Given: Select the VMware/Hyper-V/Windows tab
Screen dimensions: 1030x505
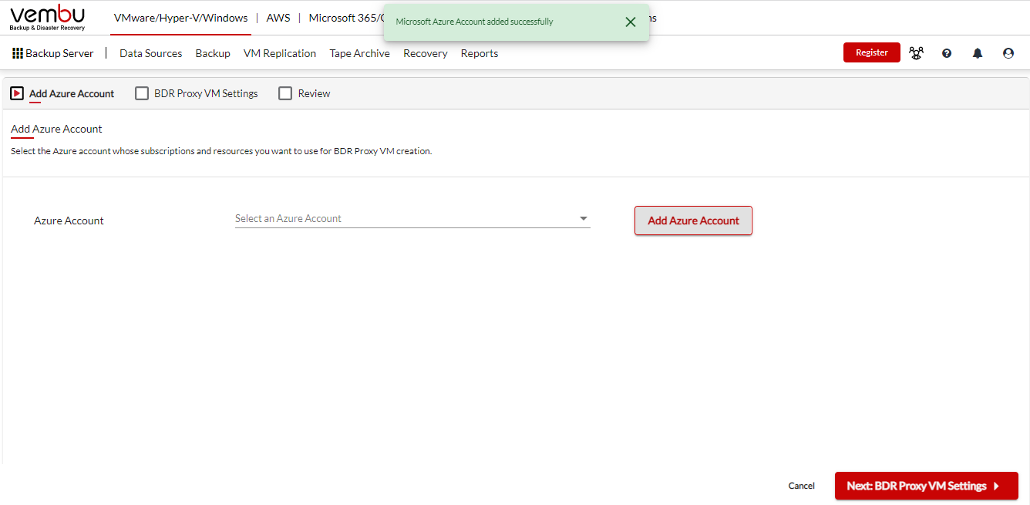Looking at the screenshot, I should coord(180,18).
